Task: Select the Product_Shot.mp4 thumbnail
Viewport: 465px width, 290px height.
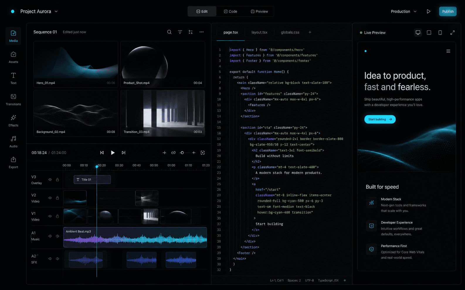Action: coord(163,64)
